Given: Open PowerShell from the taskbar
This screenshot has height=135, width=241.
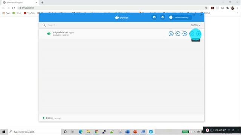Looking at the screenshot, I should pyautogui.click(x=143, y=132).
